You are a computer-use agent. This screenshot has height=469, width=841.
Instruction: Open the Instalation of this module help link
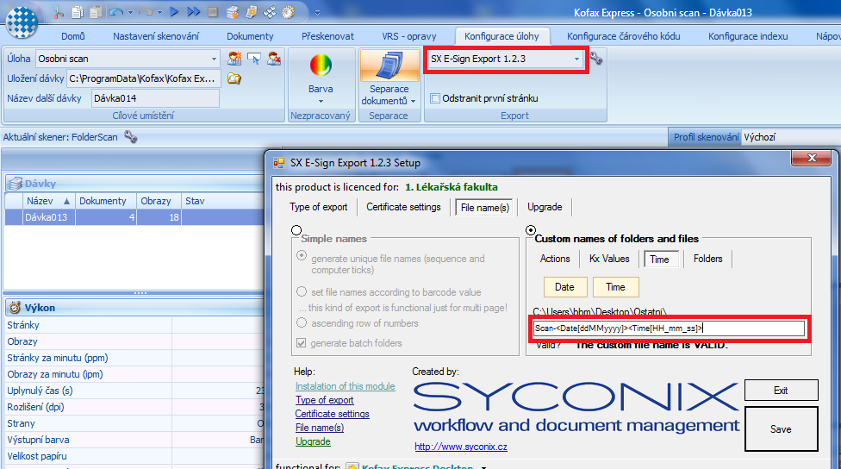click(345, 386)
